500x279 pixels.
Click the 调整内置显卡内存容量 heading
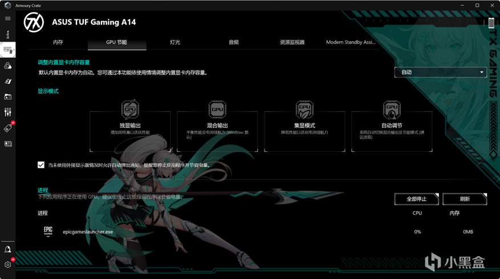pos(64,62)
